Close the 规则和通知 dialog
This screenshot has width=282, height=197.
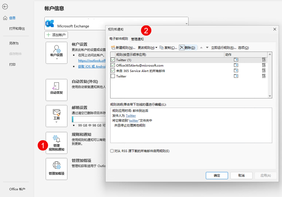click(275, 29)
